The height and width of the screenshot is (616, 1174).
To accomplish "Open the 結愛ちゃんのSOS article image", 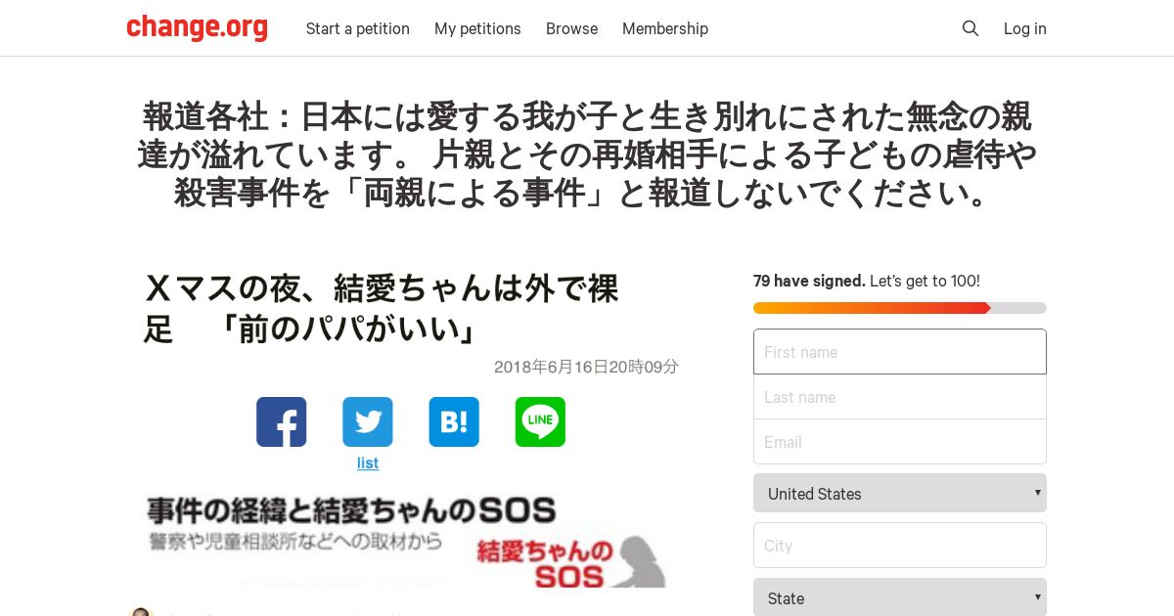I will 406,542.
